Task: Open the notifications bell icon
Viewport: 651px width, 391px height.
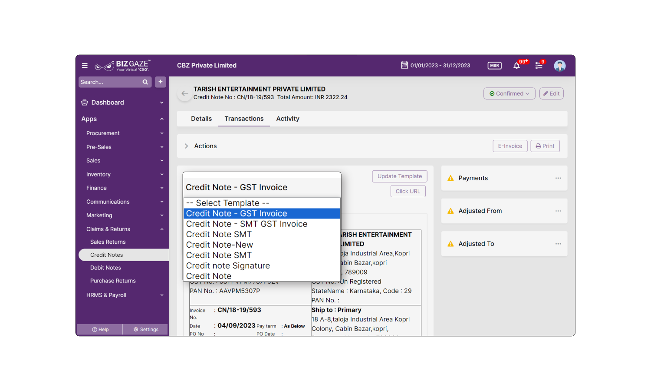Action: coord(516,66)
